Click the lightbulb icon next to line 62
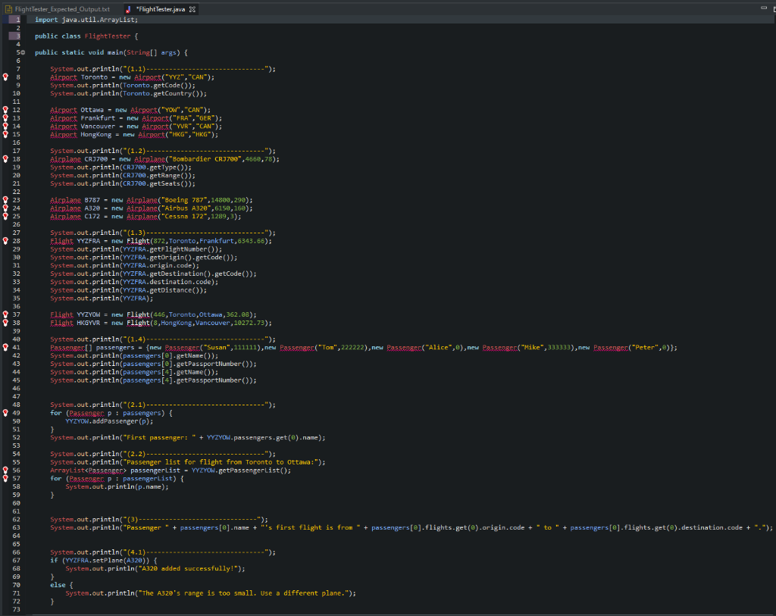 (x=5, y=520)
